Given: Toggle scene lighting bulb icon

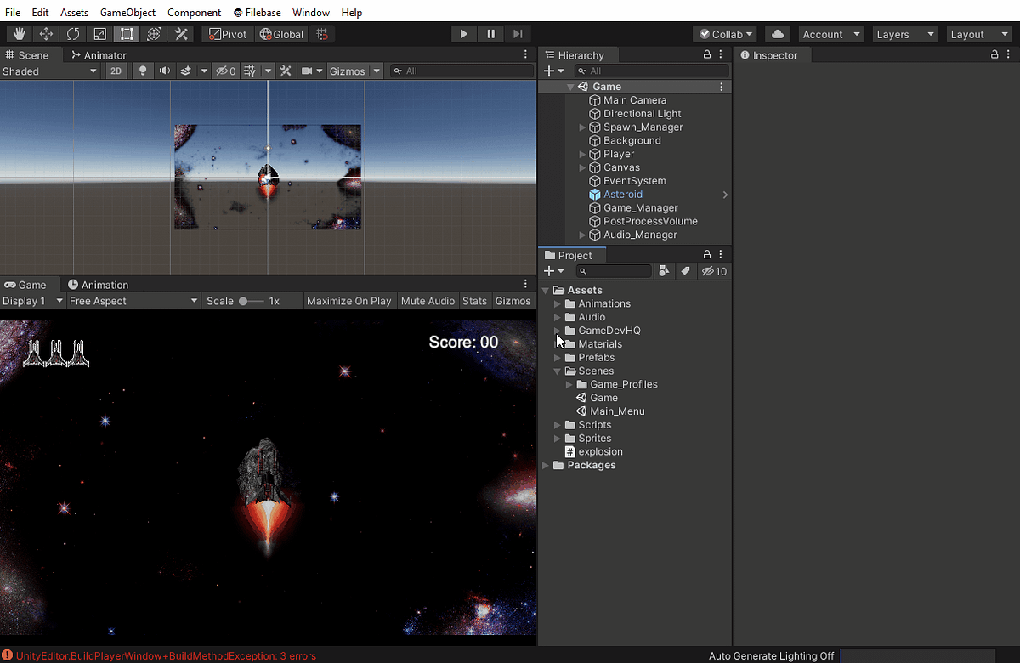Looking at the screenshot, I should click(x=142, y=71).
